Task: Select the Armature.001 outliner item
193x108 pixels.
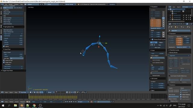Action: [177, 15]
